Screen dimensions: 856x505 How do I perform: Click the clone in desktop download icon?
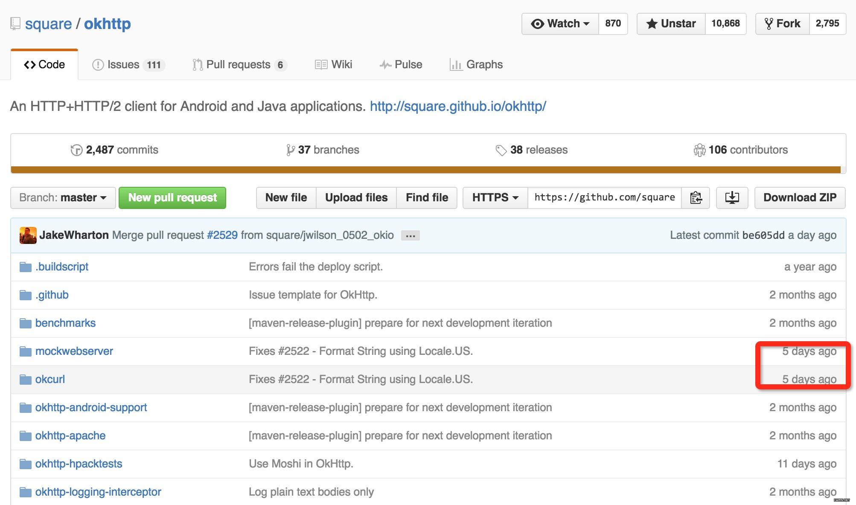[x=732, y=197]
